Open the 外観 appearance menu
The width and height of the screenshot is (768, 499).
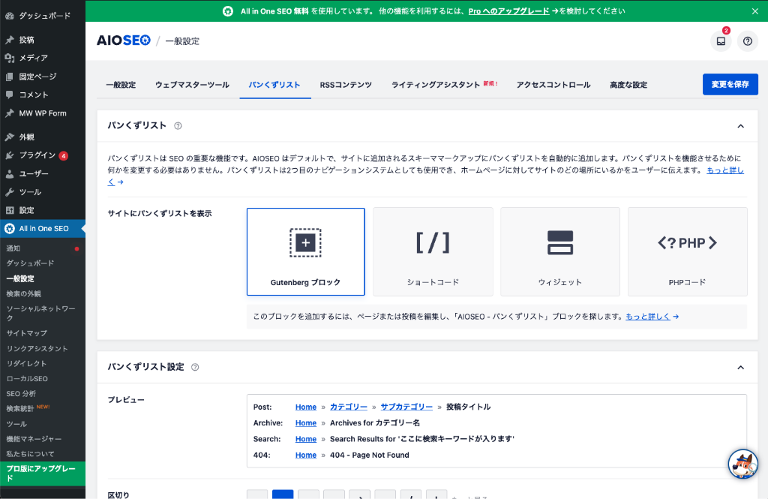[x=43, y=137]
